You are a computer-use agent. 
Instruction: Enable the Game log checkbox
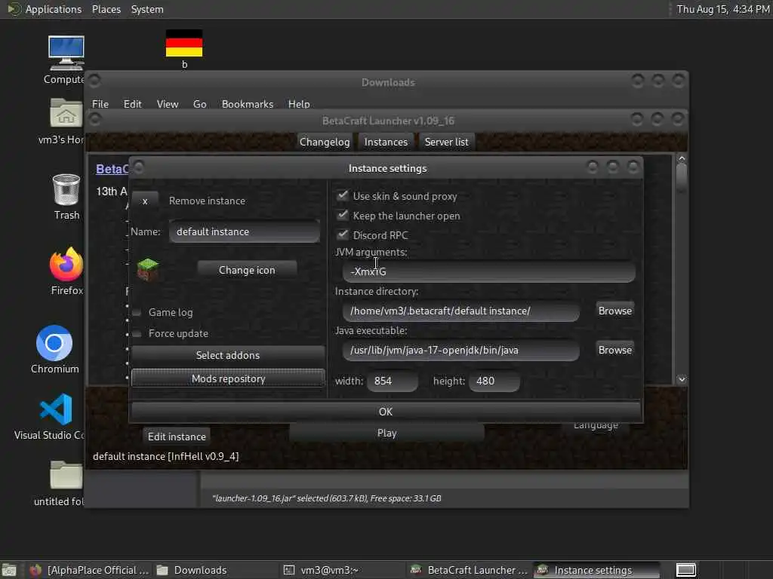click(x=137, y=312)
